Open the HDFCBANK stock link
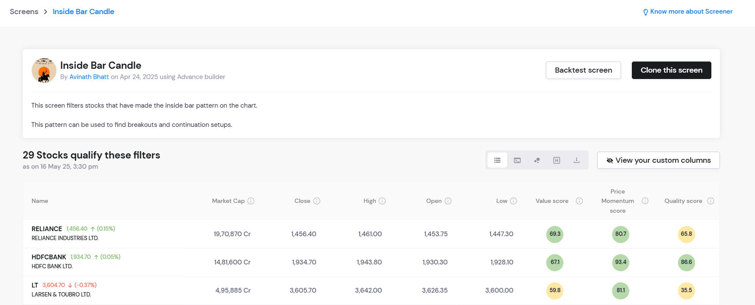 coord(49,257)
